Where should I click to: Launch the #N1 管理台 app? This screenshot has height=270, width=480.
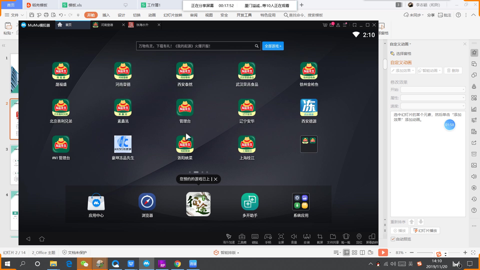[x=61, y=144]
